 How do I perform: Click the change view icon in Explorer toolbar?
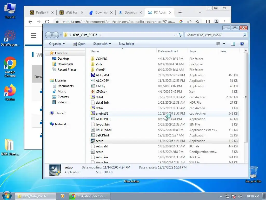point(218,44)
